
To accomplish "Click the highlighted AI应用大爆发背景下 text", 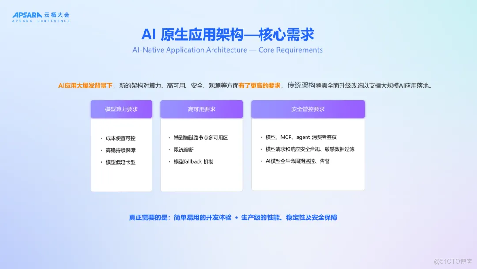I will point(81,85).
